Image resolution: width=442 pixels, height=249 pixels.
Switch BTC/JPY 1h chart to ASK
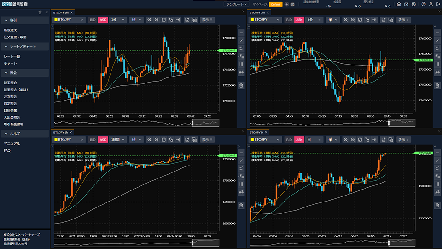click(x=103, y=140)
